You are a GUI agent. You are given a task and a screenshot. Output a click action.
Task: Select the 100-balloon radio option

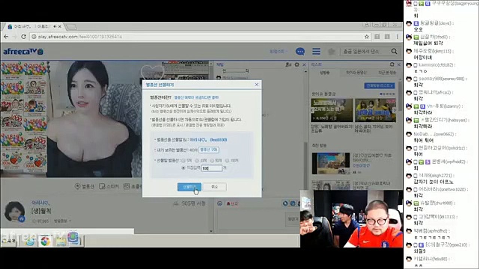click(x=228, y=161)
